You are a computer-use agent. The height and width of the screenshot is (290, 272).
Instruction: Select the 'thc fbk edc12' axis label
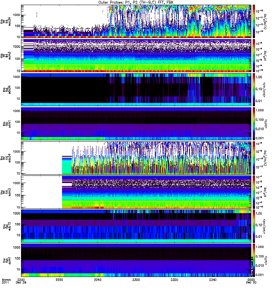click(x=7, y=226)
